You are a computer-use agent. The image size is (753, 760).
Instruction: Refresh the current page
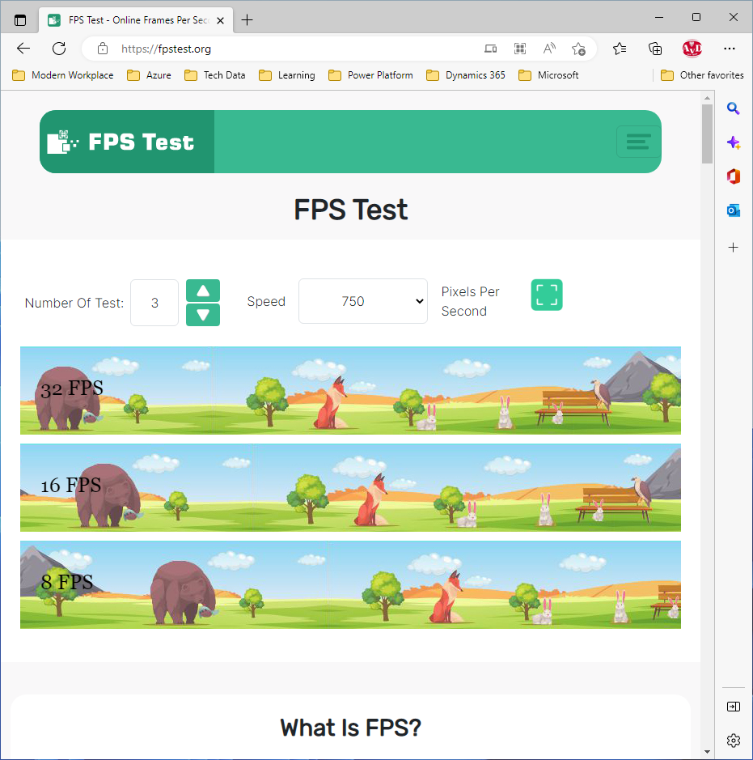pyautogui.click(x=59, y=49)
